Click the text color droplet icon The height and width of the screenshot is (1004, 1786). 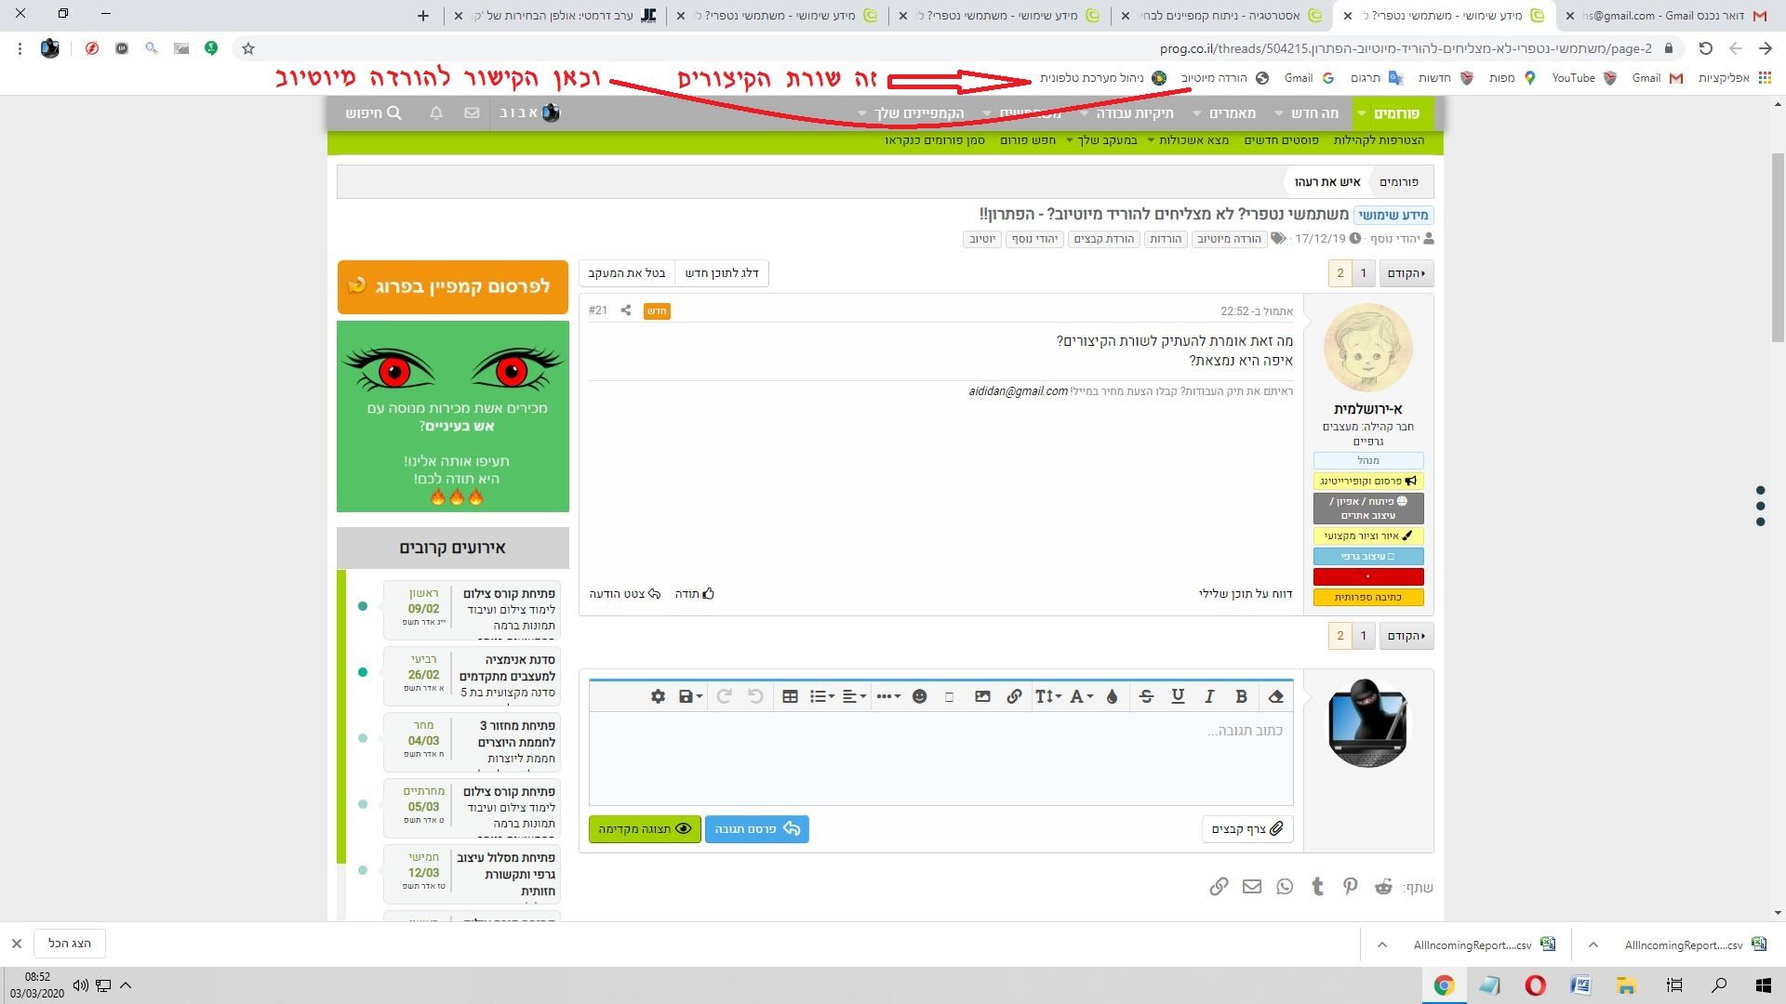click(x=1112, y=696)
